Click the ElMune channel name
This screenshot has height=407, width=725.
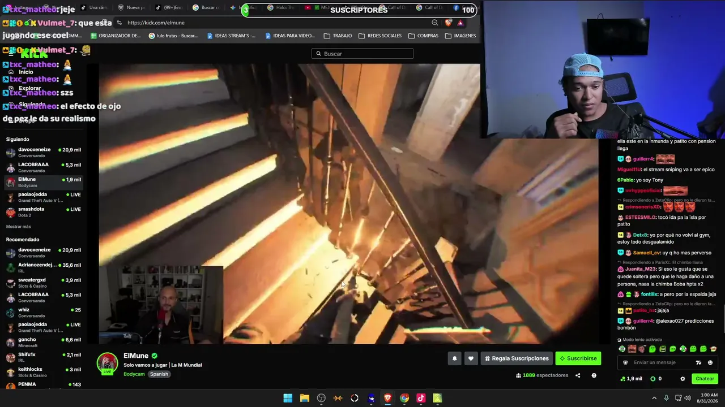click(136, 356)
